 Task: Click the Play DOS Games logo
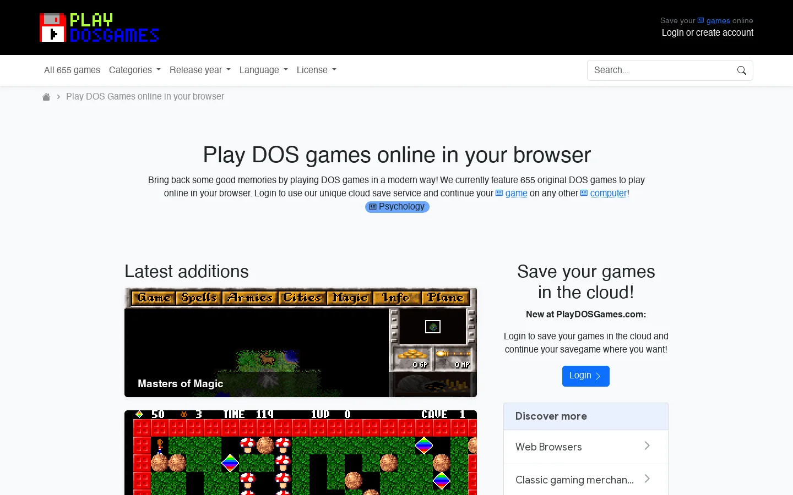(x=99, y=28)
